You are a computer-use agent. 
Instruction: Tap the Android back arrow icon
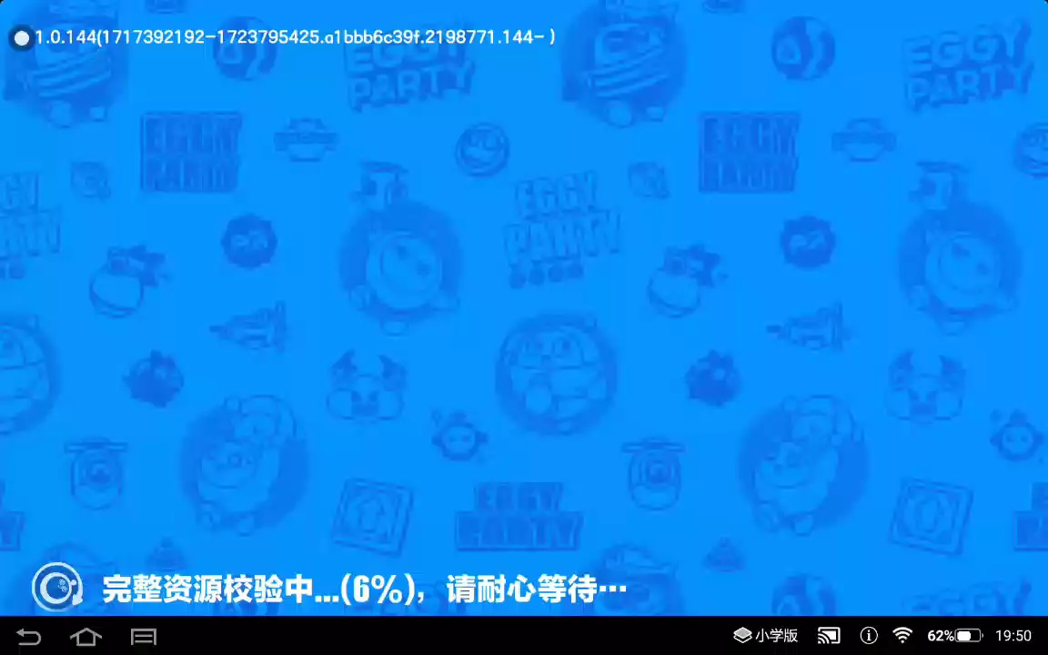(x=29, y=636)
